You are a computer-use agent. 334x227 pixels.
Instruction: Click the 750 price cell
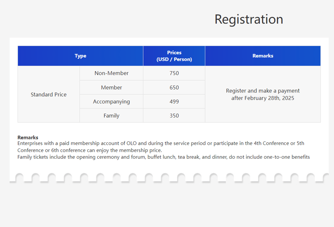(x=174, y=73)
